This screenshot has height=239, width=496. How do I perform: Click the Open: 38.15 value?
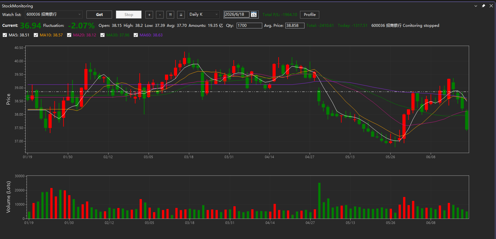pos(110,26)
